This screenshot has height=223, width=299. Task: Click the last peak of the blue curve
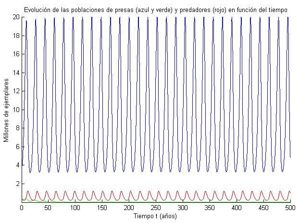287,18
